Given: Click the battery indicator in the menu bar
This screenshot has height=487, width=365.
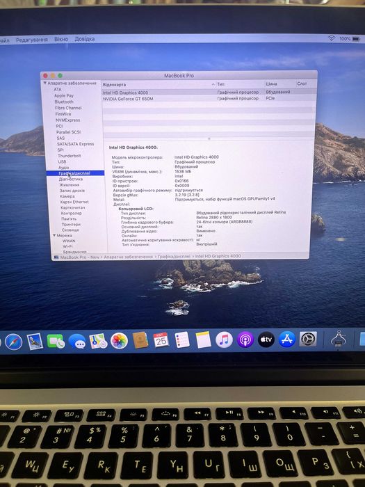Looking at the screenshot, I should [356, 39].
